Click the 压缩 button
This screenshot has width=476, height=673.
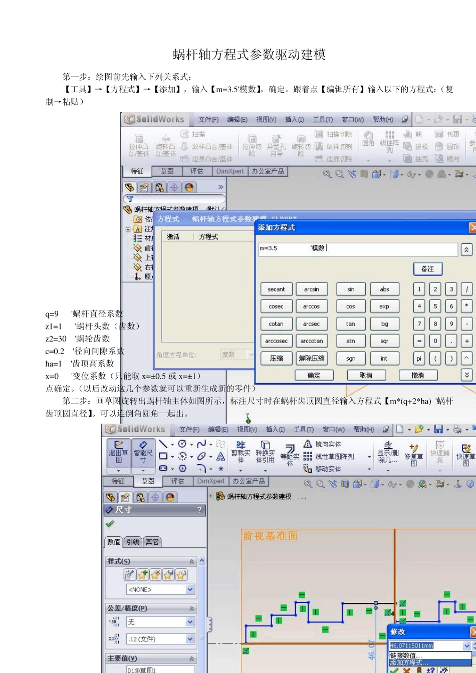[x=276, y=359]
